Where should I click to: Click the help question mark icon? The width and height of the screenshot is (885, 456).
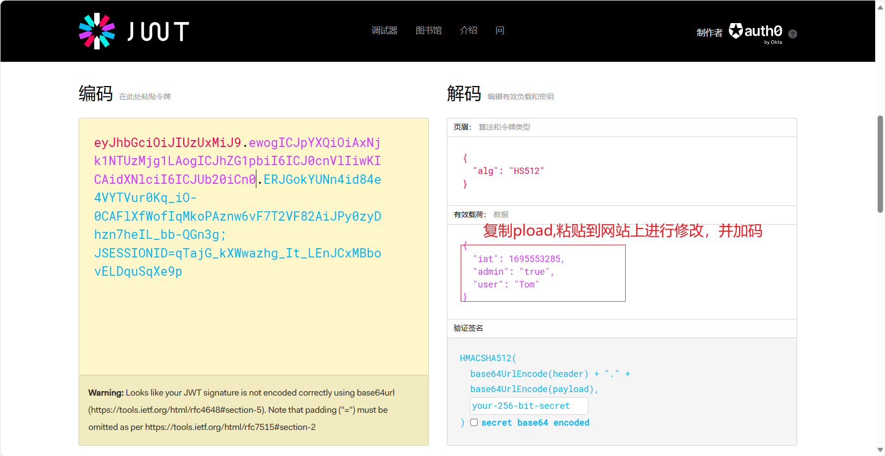click(793, 33)
